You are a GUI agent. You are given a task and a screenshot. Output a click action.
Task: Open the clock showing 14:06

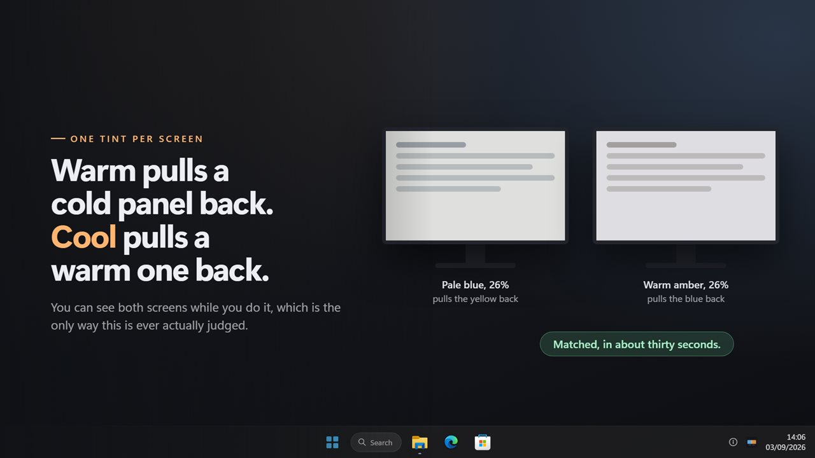pyautogui.click(x=796, y=437)
